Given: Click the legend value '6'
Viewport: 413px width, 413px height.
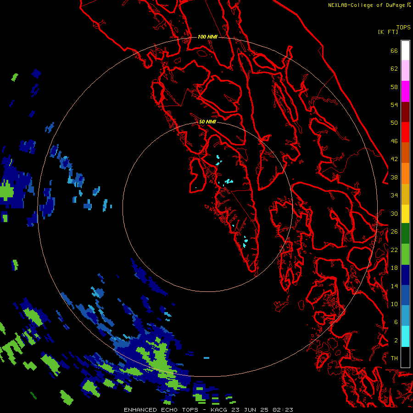Looking at the screenshot, I should pos(396,322).
